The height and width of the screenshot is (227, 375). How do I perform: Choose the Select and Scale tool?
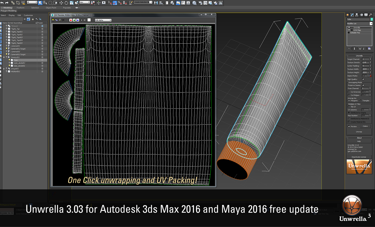coord(71,3)
